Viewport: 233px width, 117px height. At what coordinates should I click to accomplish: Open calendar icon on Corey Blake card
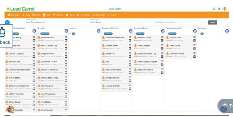[34, 81]
